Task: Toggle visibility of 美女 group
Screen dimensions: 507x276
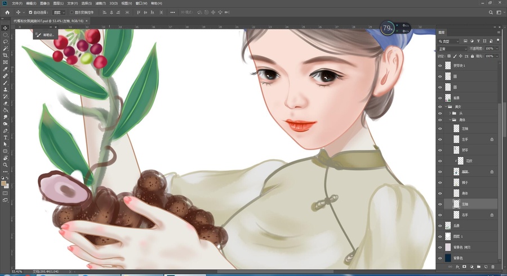Action: [440, 107]
